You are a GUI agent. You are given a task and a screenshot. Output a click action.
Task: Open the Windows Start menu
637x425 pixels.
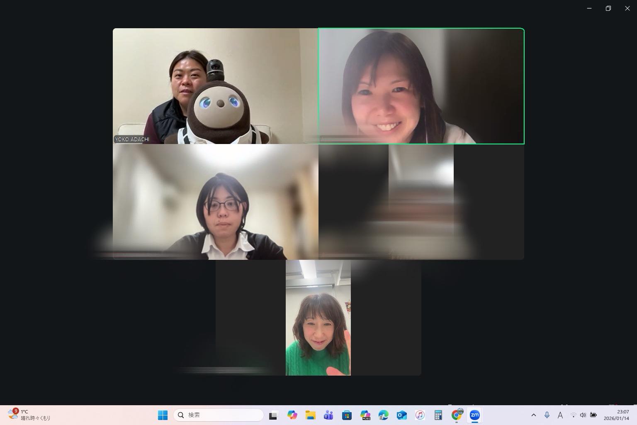(163, 415)
